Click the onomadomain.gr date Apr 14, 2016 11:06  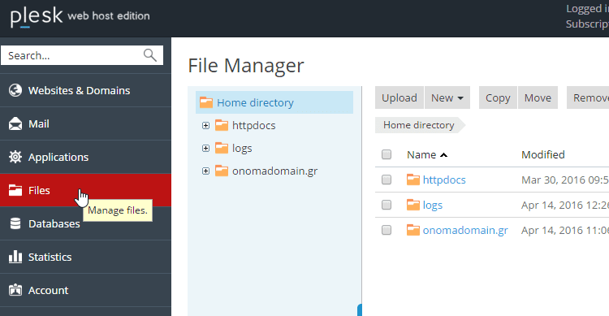(565, 231)
